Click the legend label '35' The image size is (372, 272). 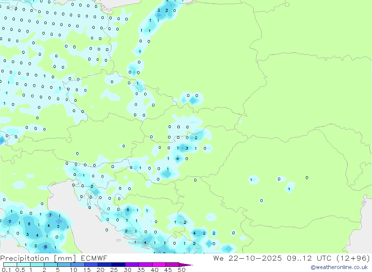(x=141, y=270)
